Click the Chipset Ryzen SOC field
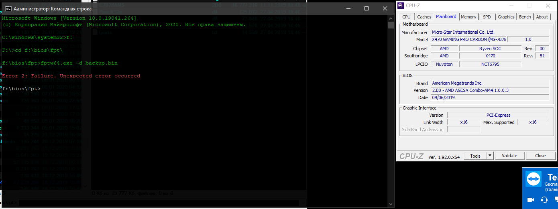Image resolution: width=558 pixels, height=209 pixels. (x=490, y=49)
